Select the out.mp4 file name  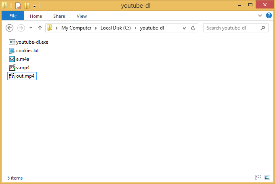[x=25, y=76]
